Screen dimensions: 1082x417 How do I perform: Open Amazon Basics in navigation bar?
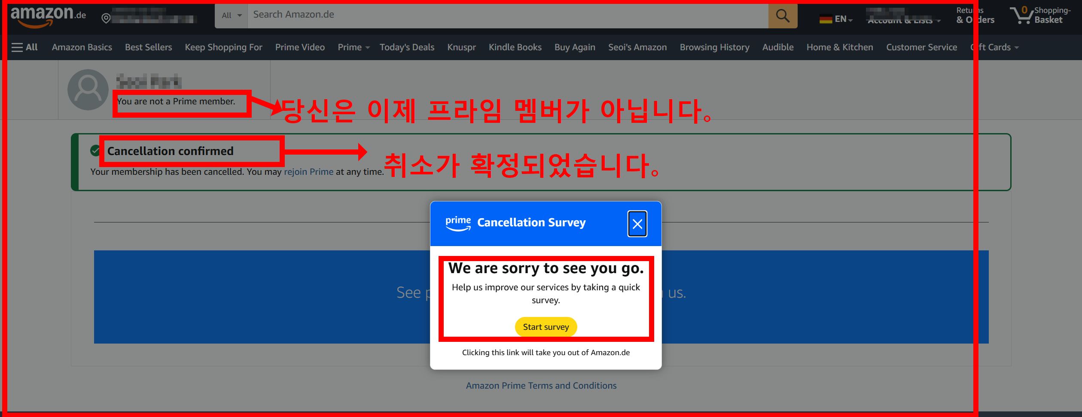82,47
